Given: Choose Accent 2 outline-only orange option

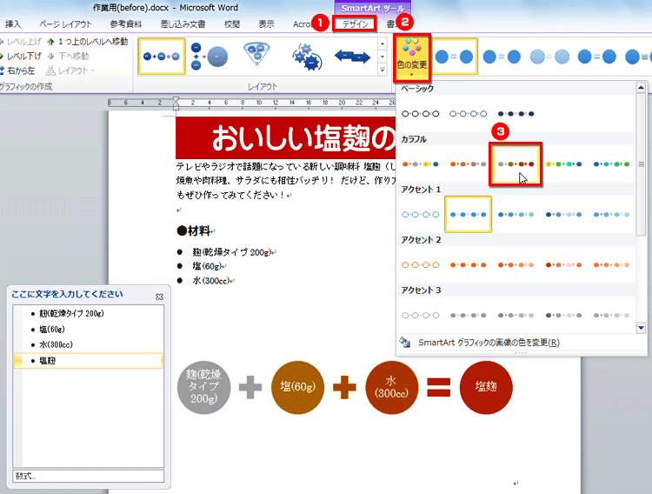Looking at the screenshot, I should (421, 264).
